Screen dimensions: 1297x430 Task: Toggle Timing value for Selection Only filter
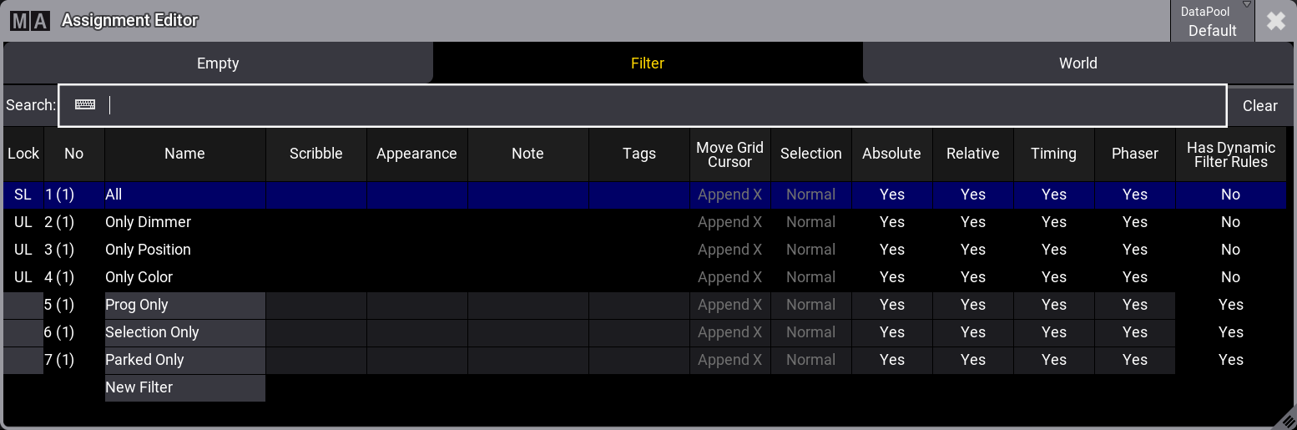tap(1053, 332)
